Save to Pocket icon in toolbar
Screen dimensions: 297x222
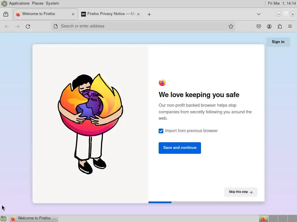pyautogui.click(x=258, y=26)
